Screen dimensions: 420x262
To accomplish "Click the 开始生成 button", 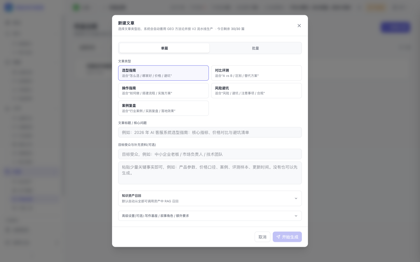I will click(x=287, y=237).
